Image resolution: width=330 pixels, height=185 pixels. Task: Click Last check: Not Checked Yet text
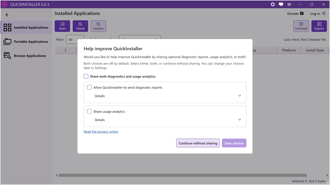pyautogui.click(x=305, y=40)
